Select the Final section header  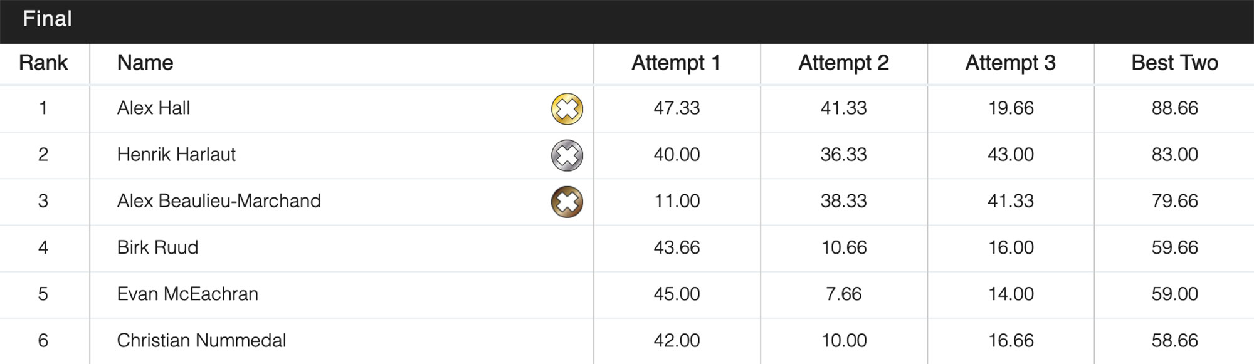tap(48, 19)
